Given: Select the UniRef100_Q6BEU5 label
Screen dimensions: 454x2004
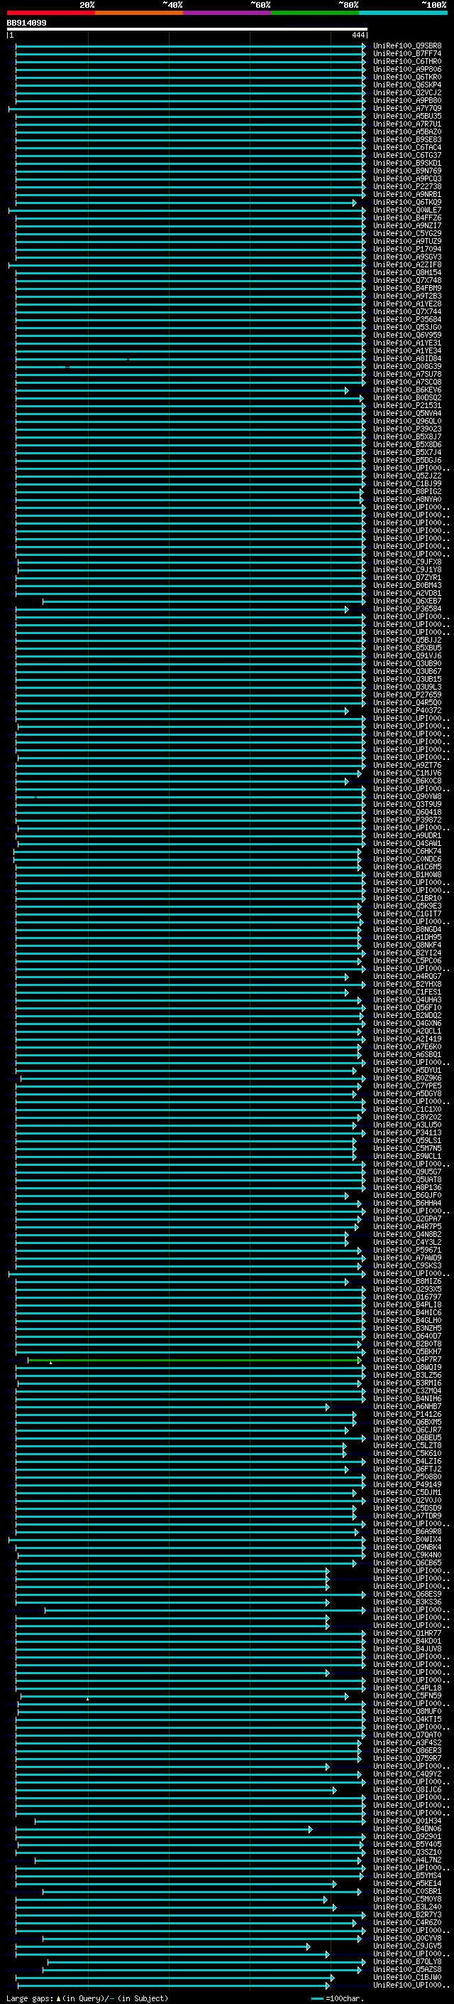Looking at the screenshot, I should (x=407, y=1437).
